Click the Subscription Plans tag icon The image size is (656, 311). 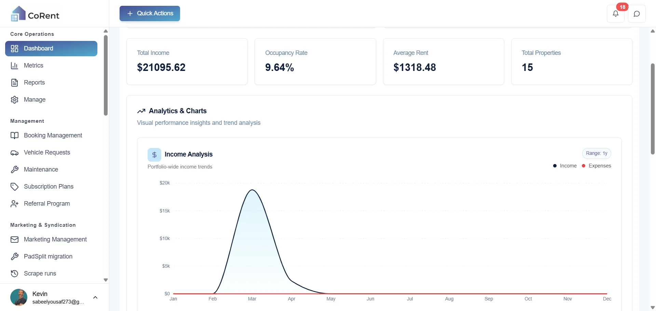[14, 187]
